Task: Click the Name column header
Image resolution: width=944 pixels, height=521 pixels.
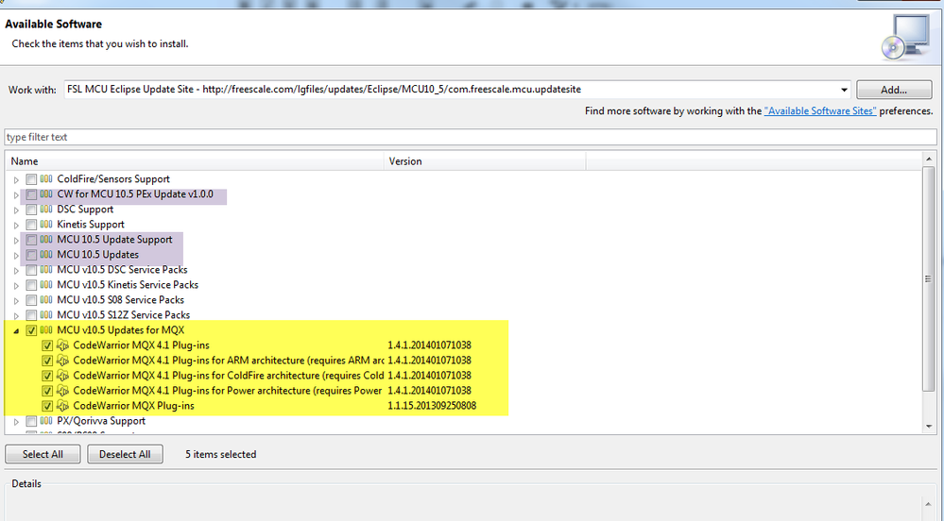Action: click(195, 161)
